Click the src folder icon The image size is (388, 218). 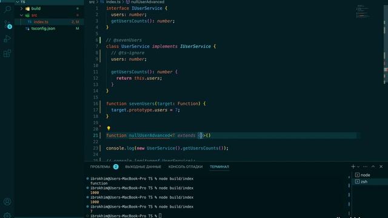tap(27, 15)
